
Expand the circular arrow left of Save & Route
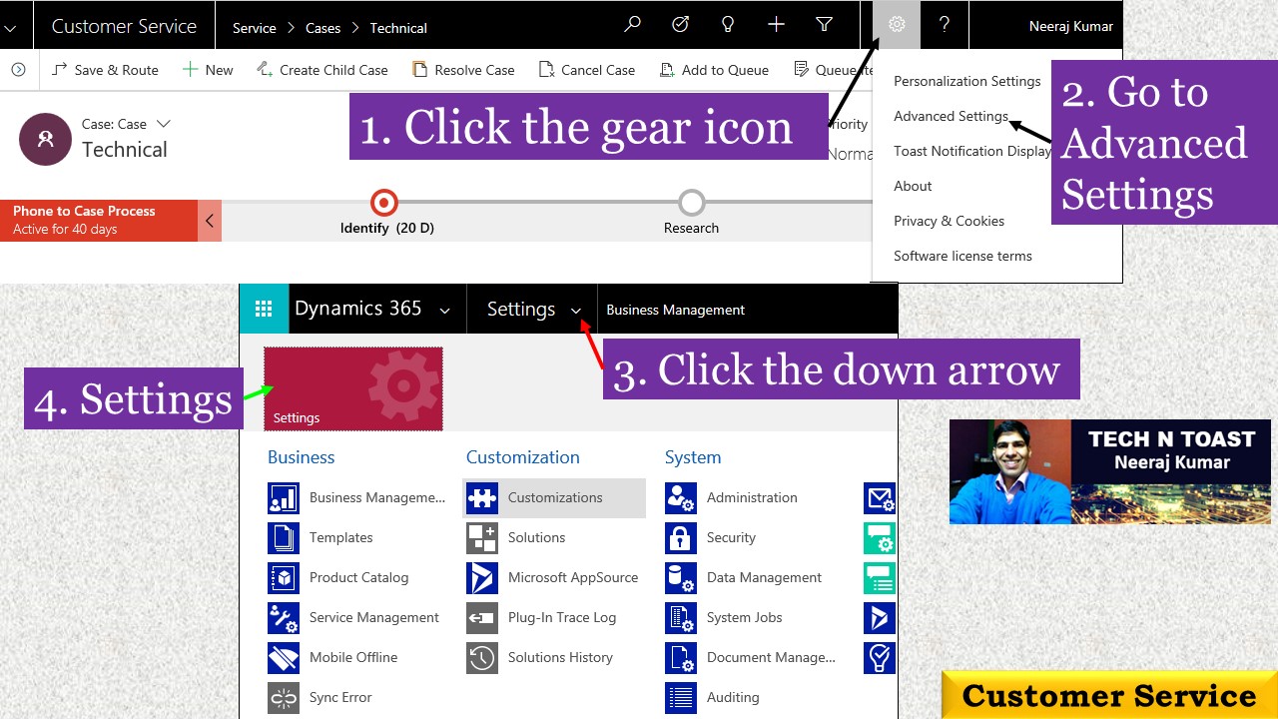(x=18, y=70)
